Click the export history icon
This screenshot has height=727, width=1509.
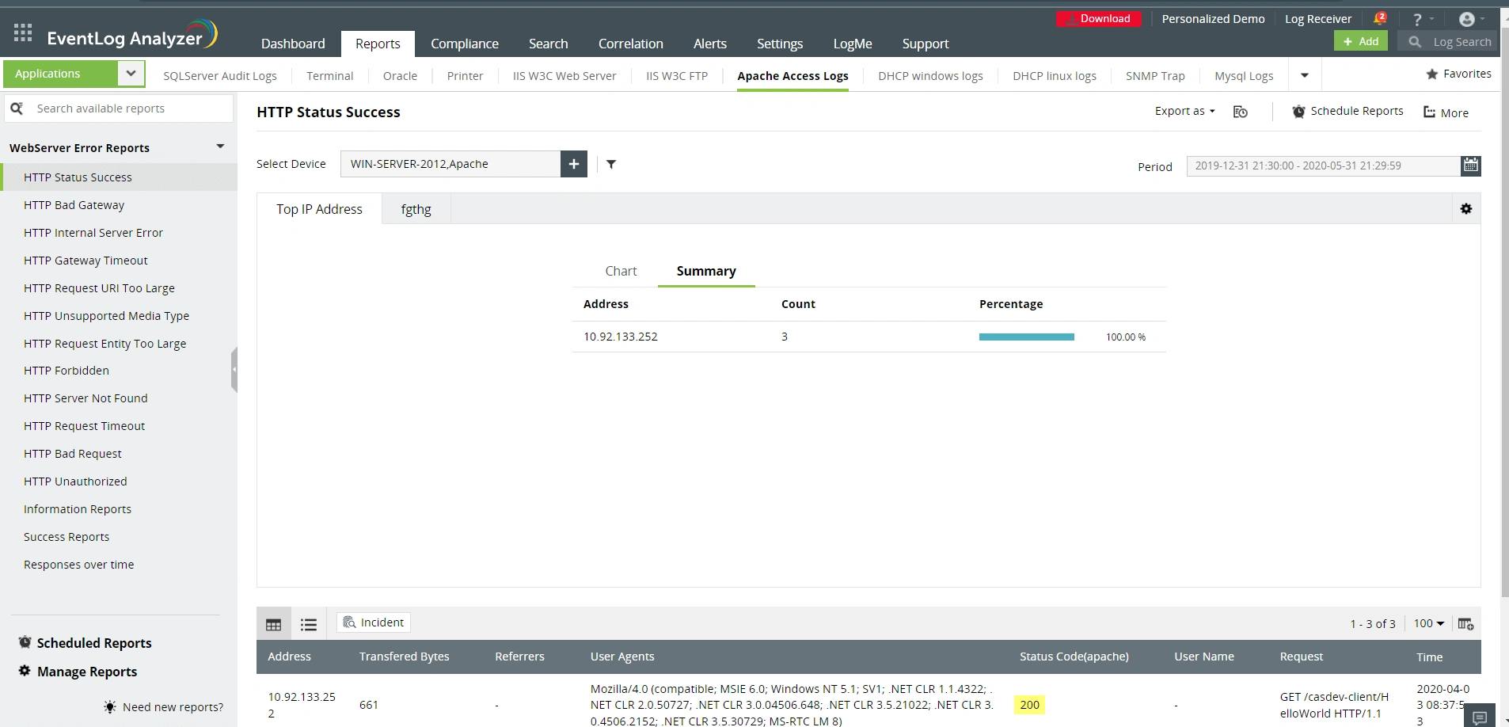click(x=1241, y=112)
